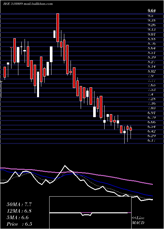The height and width of the screenshot is (229, 164).
Task: Select the 7.9 price axis label
Action: point(150,76)
